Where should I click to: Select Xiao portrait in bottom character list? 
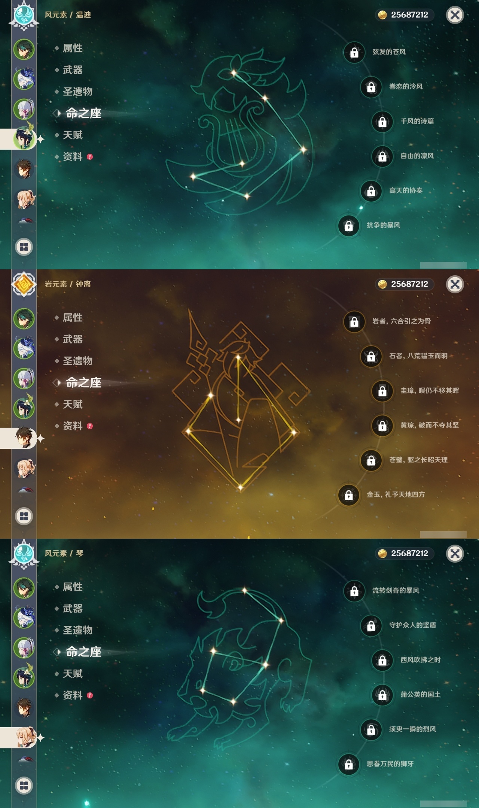(x=24, y=588)
